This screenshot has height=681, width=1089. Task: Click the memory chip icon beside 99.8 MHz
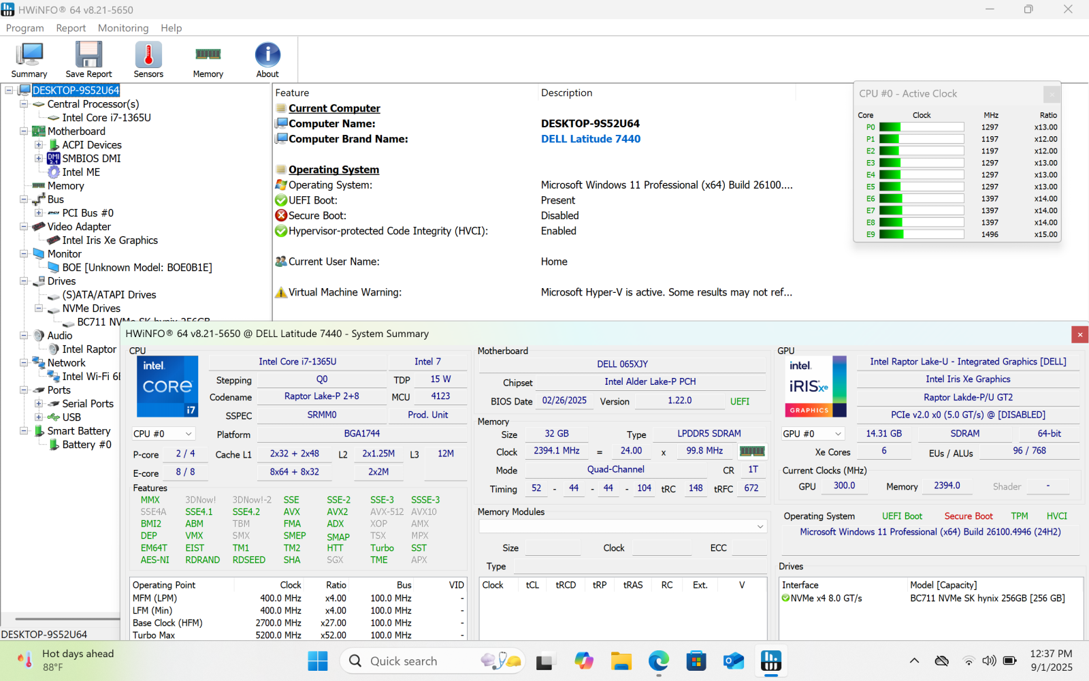coord(752,451)
